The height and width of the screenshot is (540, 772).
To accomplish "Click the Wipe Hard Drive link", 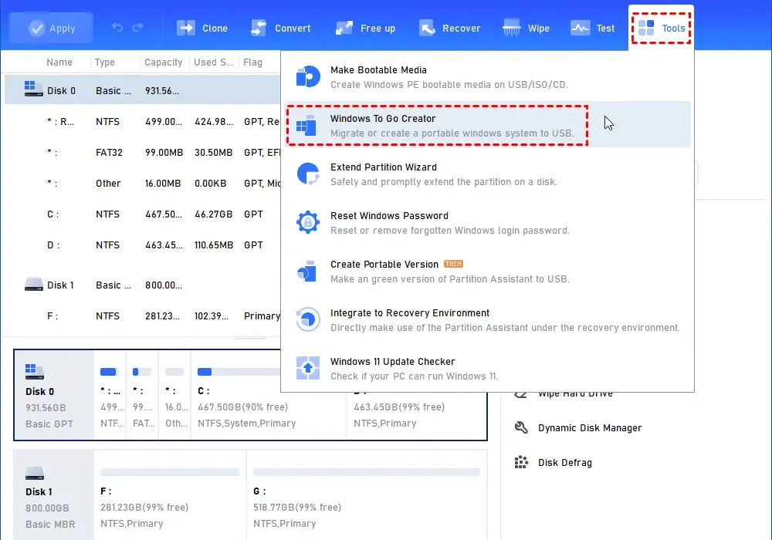I will coord(575,395).
